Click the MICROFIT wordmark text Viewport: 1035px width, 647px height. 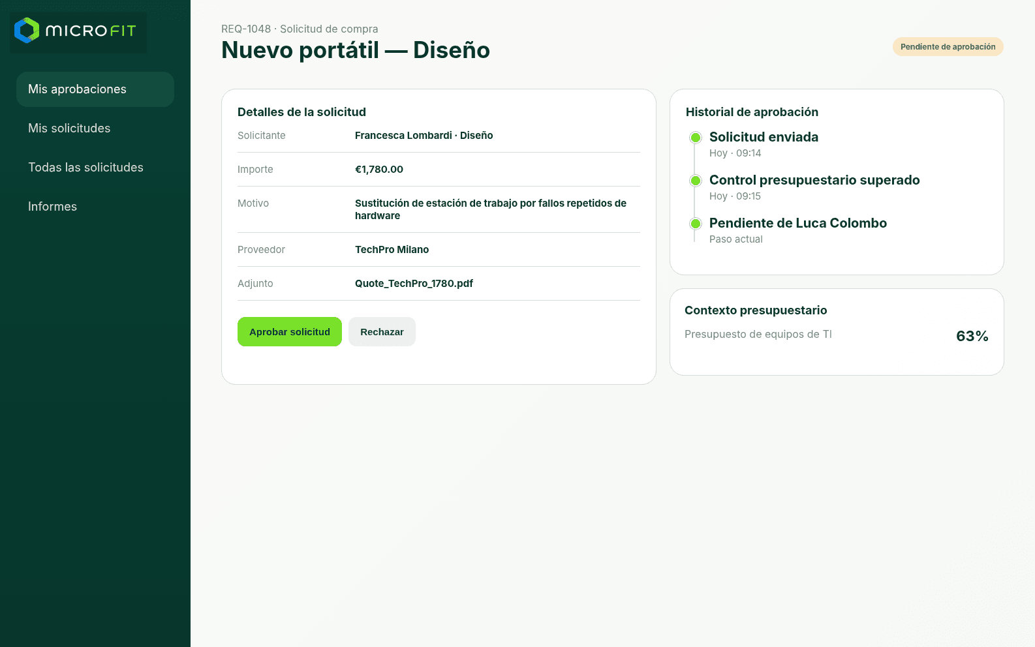[x=91, y=31]
